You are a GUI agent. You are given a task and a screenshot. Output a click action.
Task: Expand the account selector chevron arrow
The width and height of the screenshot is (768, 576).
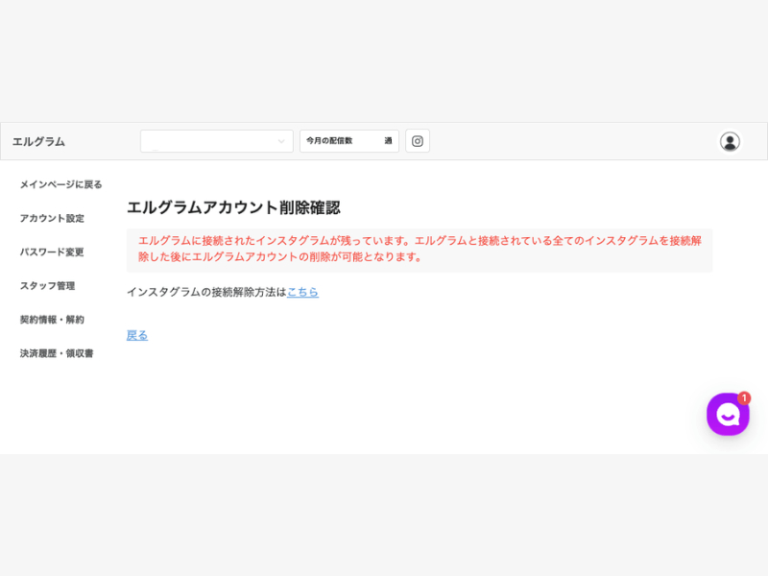281,141
